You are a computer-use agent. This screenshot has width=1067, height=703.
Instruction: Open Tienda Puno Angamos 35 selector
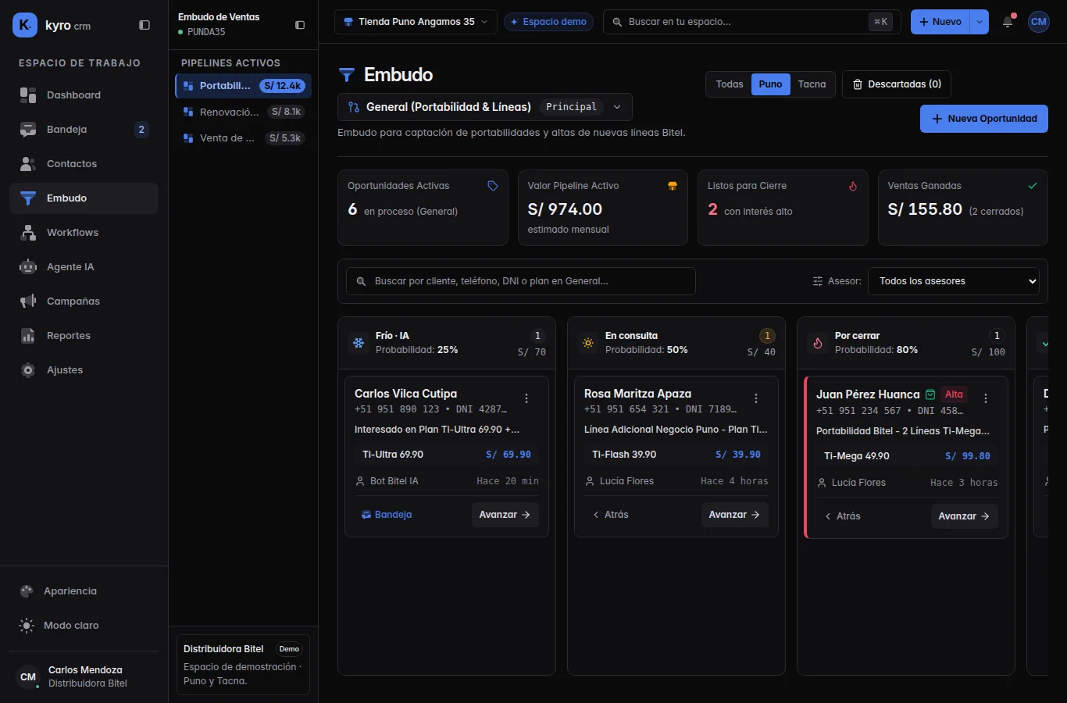click(416, 22)
